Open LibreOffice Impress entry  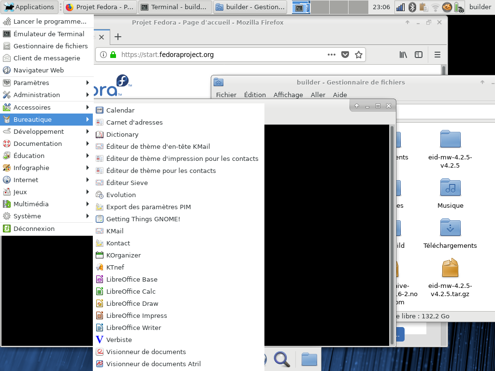[x=179, y=315]
